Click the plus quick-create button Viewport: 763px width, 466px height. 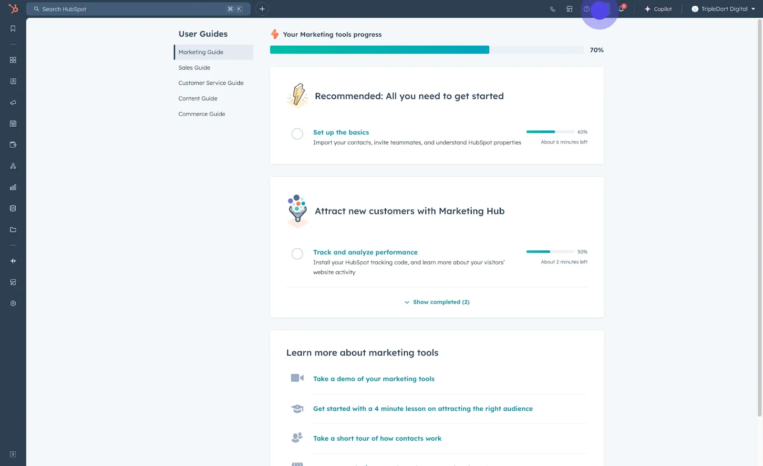[x=262, y=9]
